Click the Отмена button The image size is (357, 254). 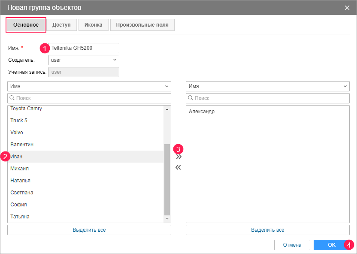[x=292, y=245]
